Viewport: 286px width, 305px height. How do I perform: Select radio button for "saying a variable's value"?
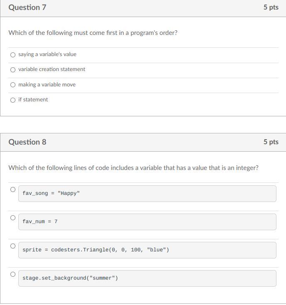tap(13, 54)
